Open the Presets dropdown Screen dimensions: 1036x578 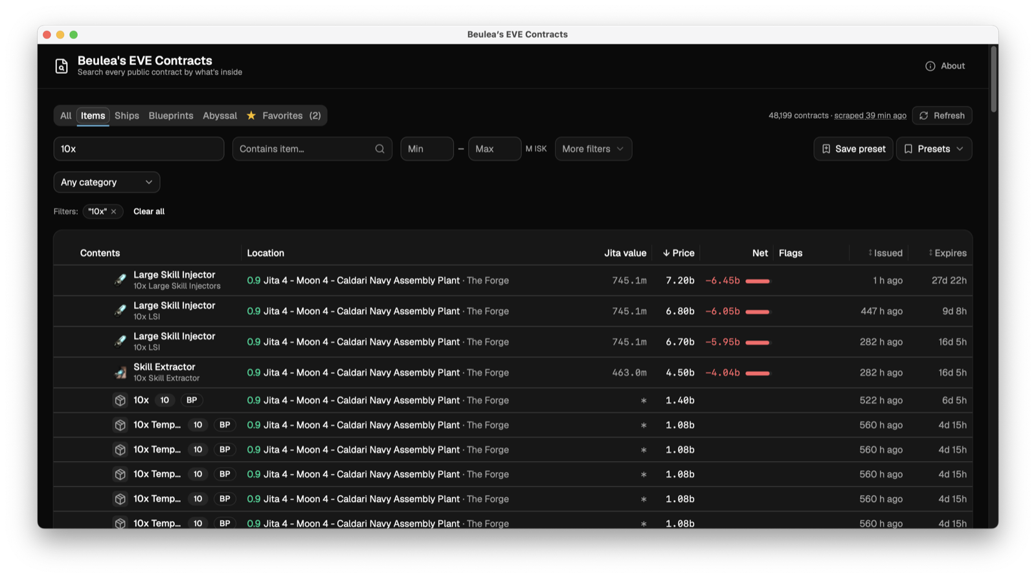click(934, 149)
